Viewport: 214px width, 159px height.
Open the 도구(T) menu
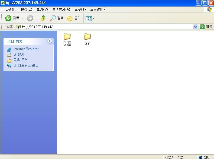pyautogui.click(x=80, y=9)
